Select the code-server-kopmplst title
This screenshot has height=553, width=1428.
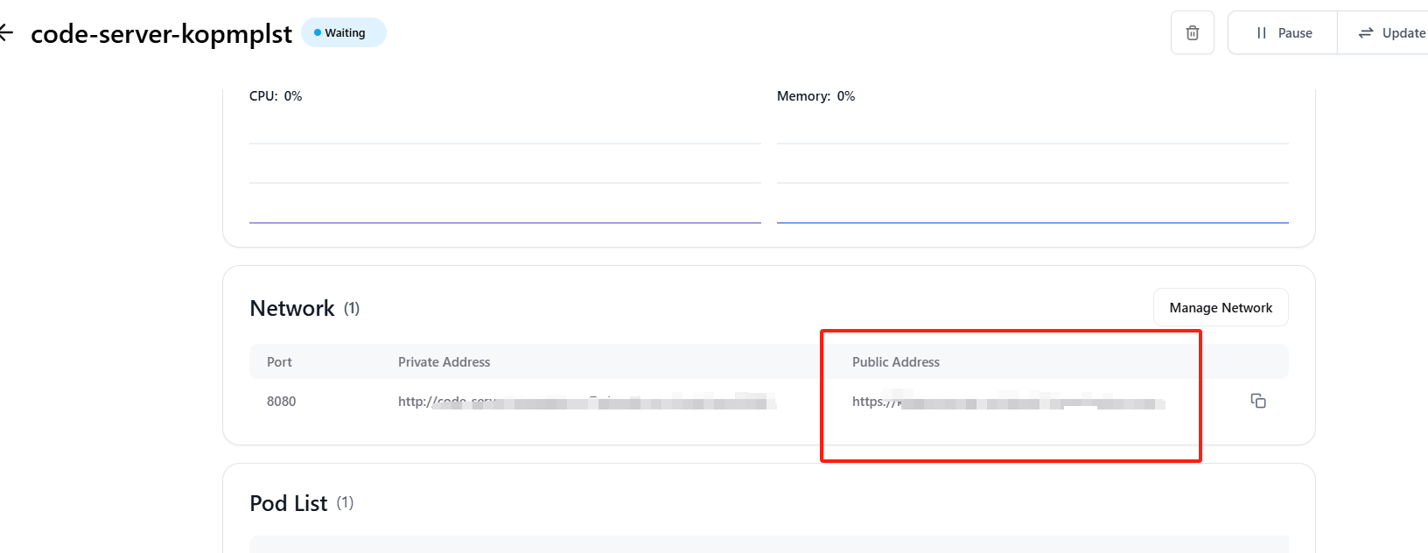click(x=162, y=33)
